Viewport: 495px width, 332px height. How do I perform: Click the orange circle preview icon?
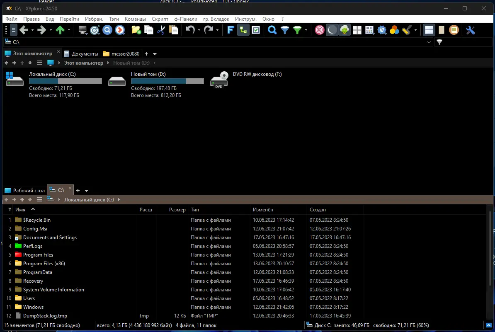(x=454, y=30)
